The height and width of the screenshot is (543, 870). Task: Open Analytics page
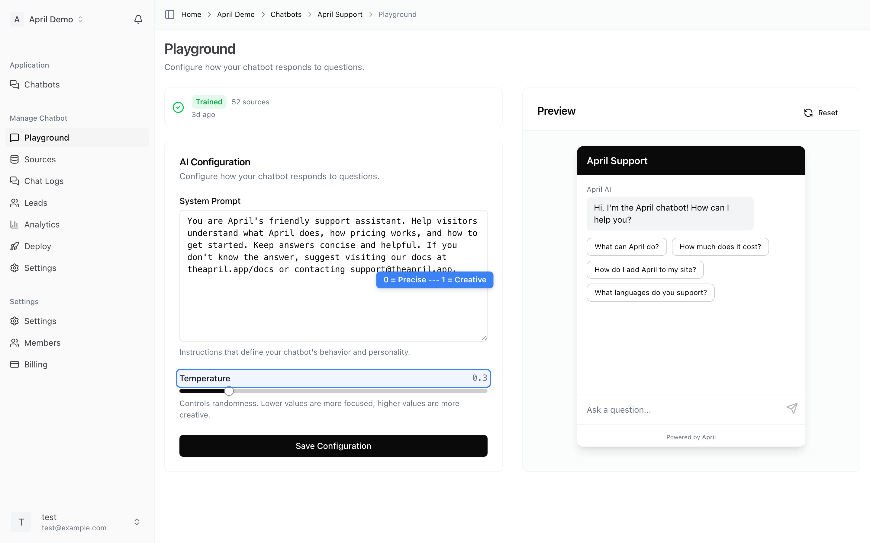[x=77, y=224]
